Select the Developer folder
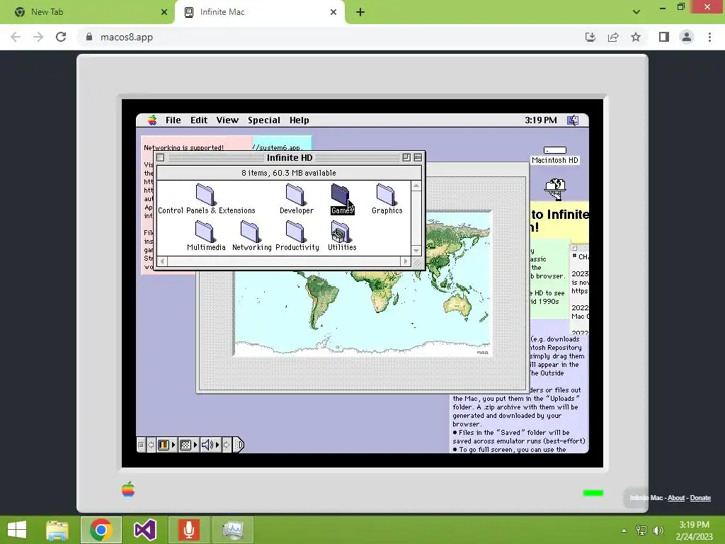The height and width of the screenshot is (544, 725). point(297,198)
